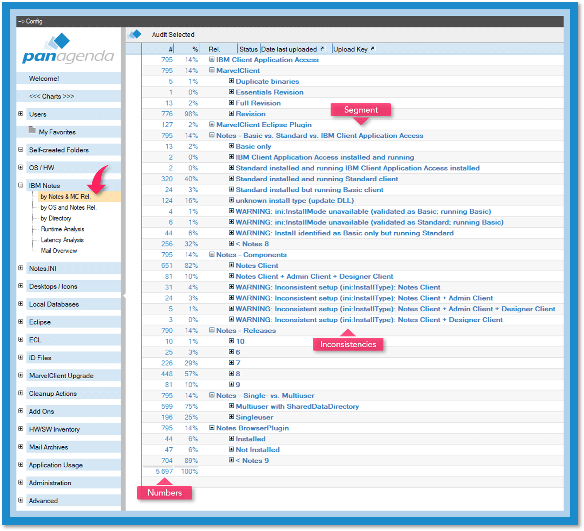Open the <<< Charts >>> sidebar item
Viewport: 584px width, 531px height.
click(51, 96)
